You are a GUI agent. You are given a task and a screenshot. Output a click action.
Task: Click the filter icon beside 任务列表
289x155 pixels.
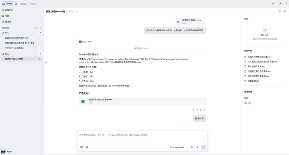pos(40,27)
